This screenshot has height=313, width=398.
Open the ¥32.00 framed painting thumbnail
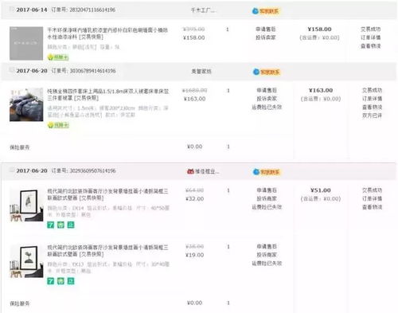pos(26,205)
